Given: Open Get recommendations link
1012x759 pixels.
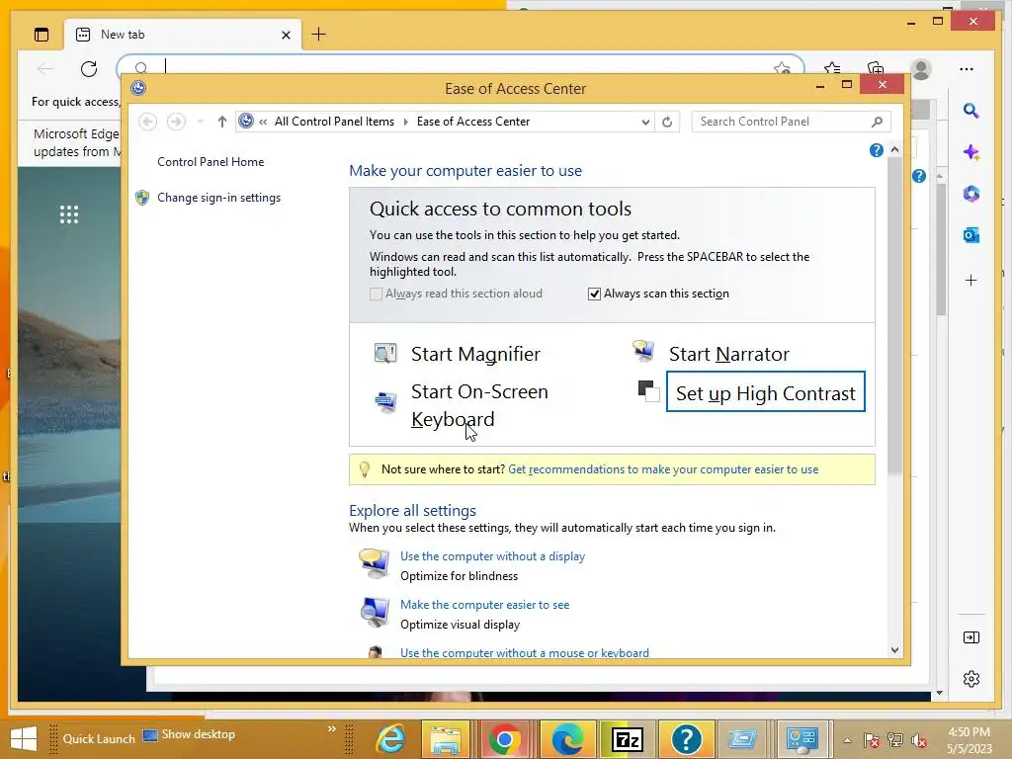Looking at the screenshot, I should [x=663, y=469].
